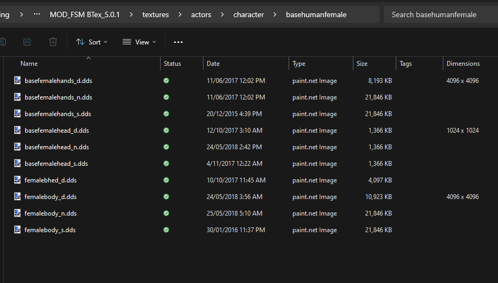498x283 pixels.
Task: Sort by the Tags column header
Action: (x=405, y=64)
